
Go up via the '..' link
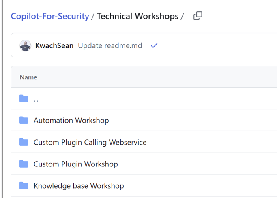click(36, 99)
